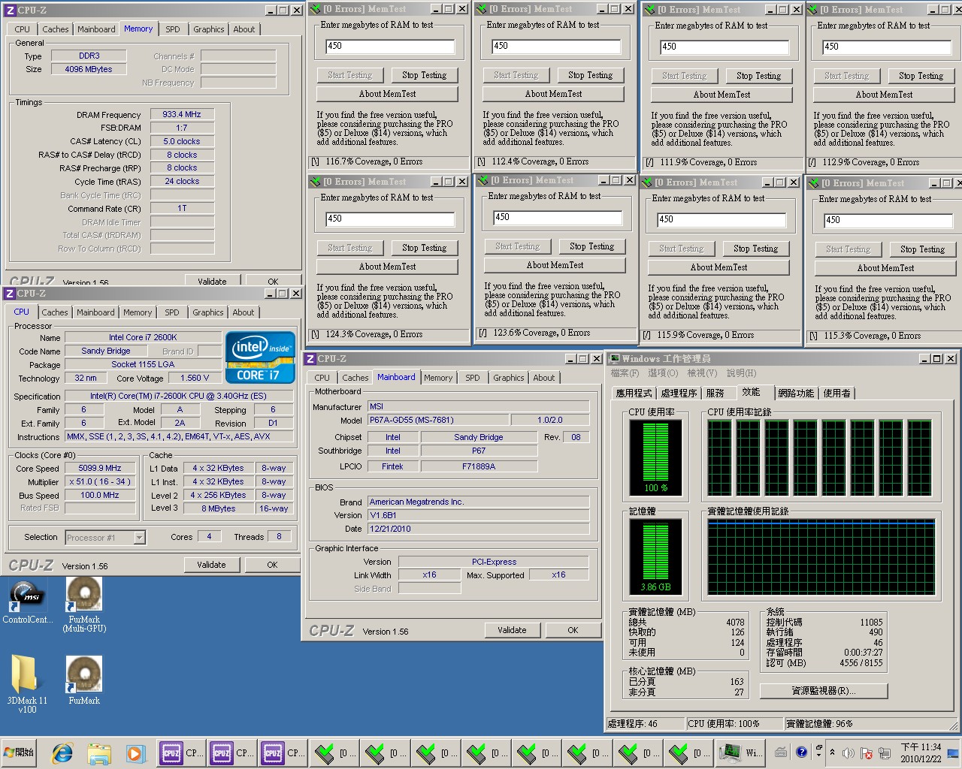Activate the leftmost MemTest taskbar button
This screenshot has height=769, width=962.
click(x=335, y=752)
